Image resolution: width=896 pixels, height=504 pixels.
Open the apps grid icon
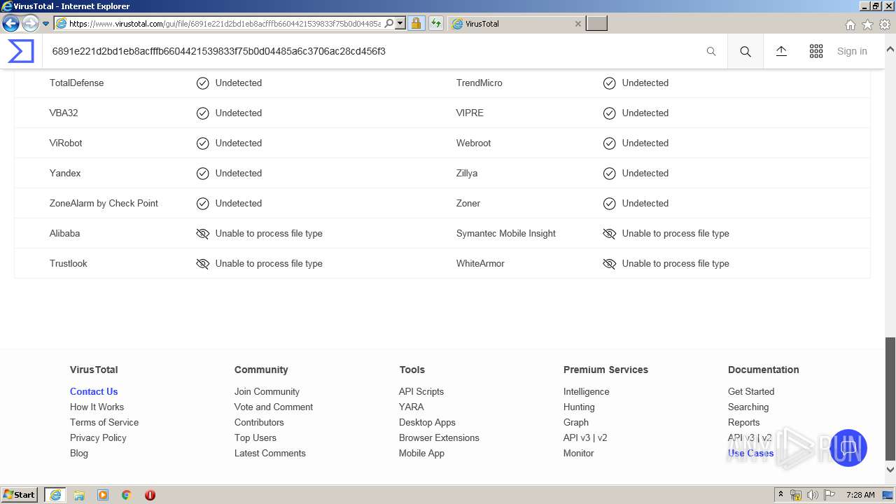pos(816,51)
